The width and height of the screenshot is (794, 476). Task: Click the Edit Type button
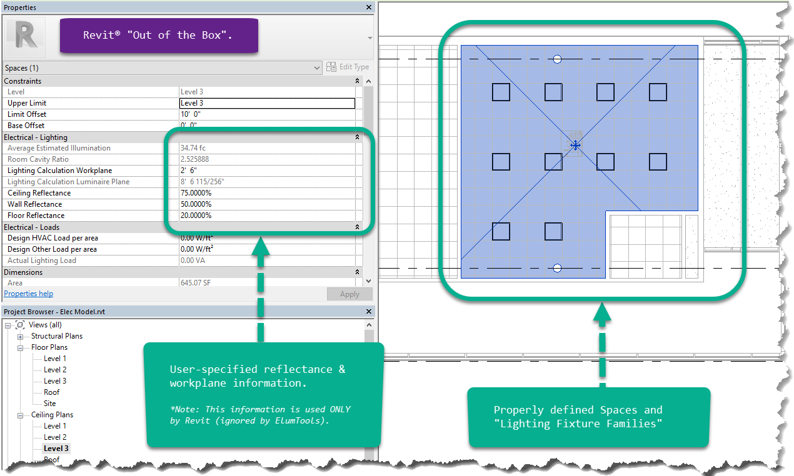point(349,67)
